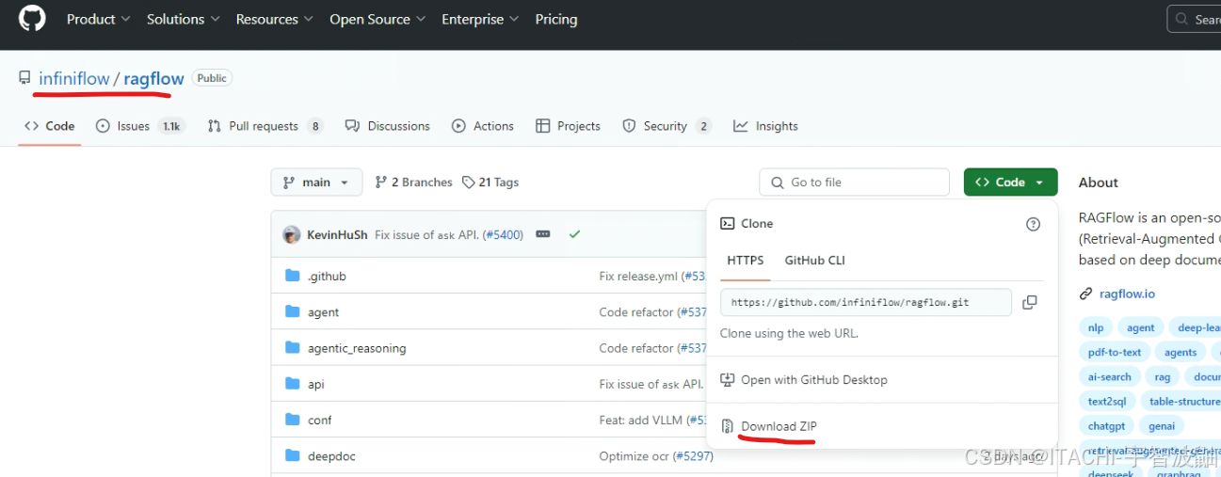Toggle the green Code dropdown button
Viewport: 1221px width, 477px height.
point(1010,183)
